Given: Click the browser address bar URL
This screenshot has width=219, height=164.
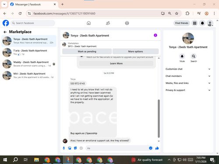Looking at the screenshot, I should tap(64, 14).
